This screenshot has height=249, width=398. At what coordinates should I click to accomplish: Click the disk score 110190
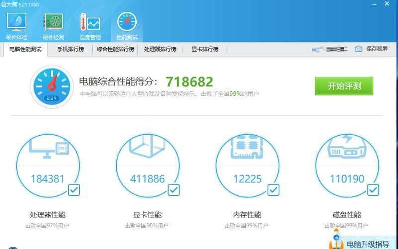coord(347,179)
